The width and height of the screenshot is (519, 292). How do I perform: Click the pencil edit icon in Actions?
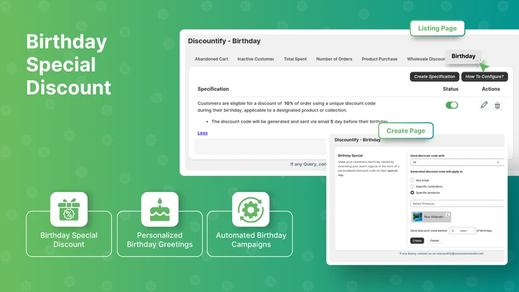click(x=484, y=105)
